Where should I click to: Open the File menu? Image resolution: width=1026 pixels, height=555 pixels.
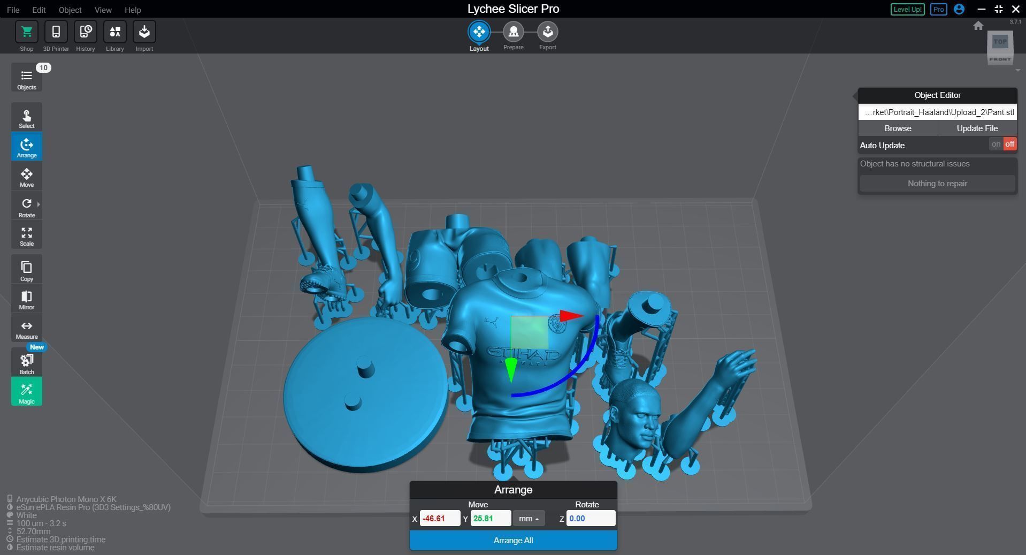13,10
